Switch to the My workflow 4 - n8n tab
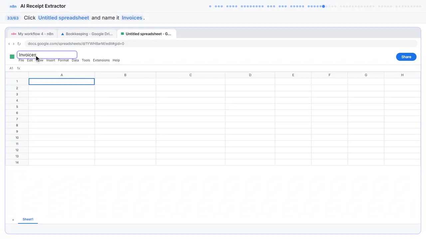This screenshot has width=426, height=239. (32, 34)
